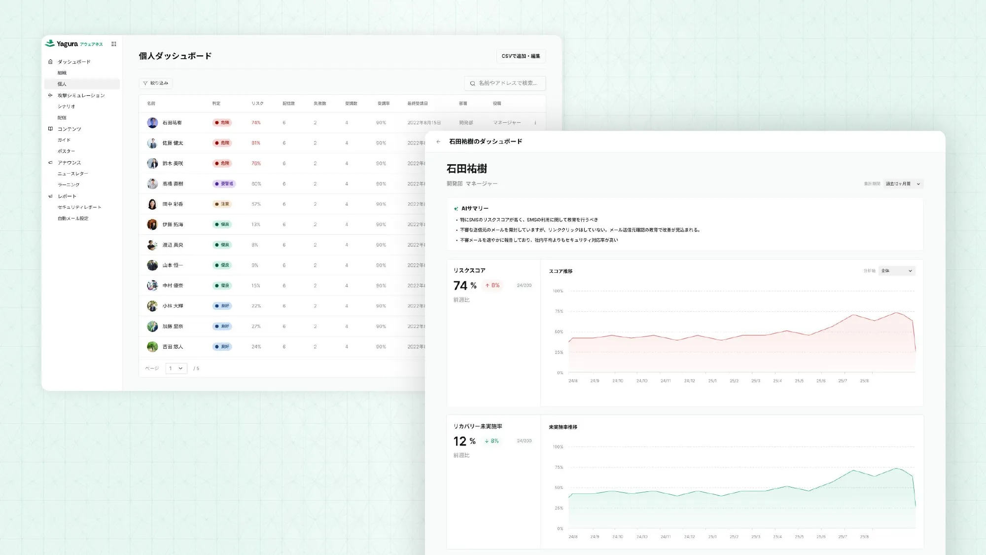Sort by the 判定 column header
Image resolution: width=986 pixels, height=555 pixels.
(x=216, y=104)
